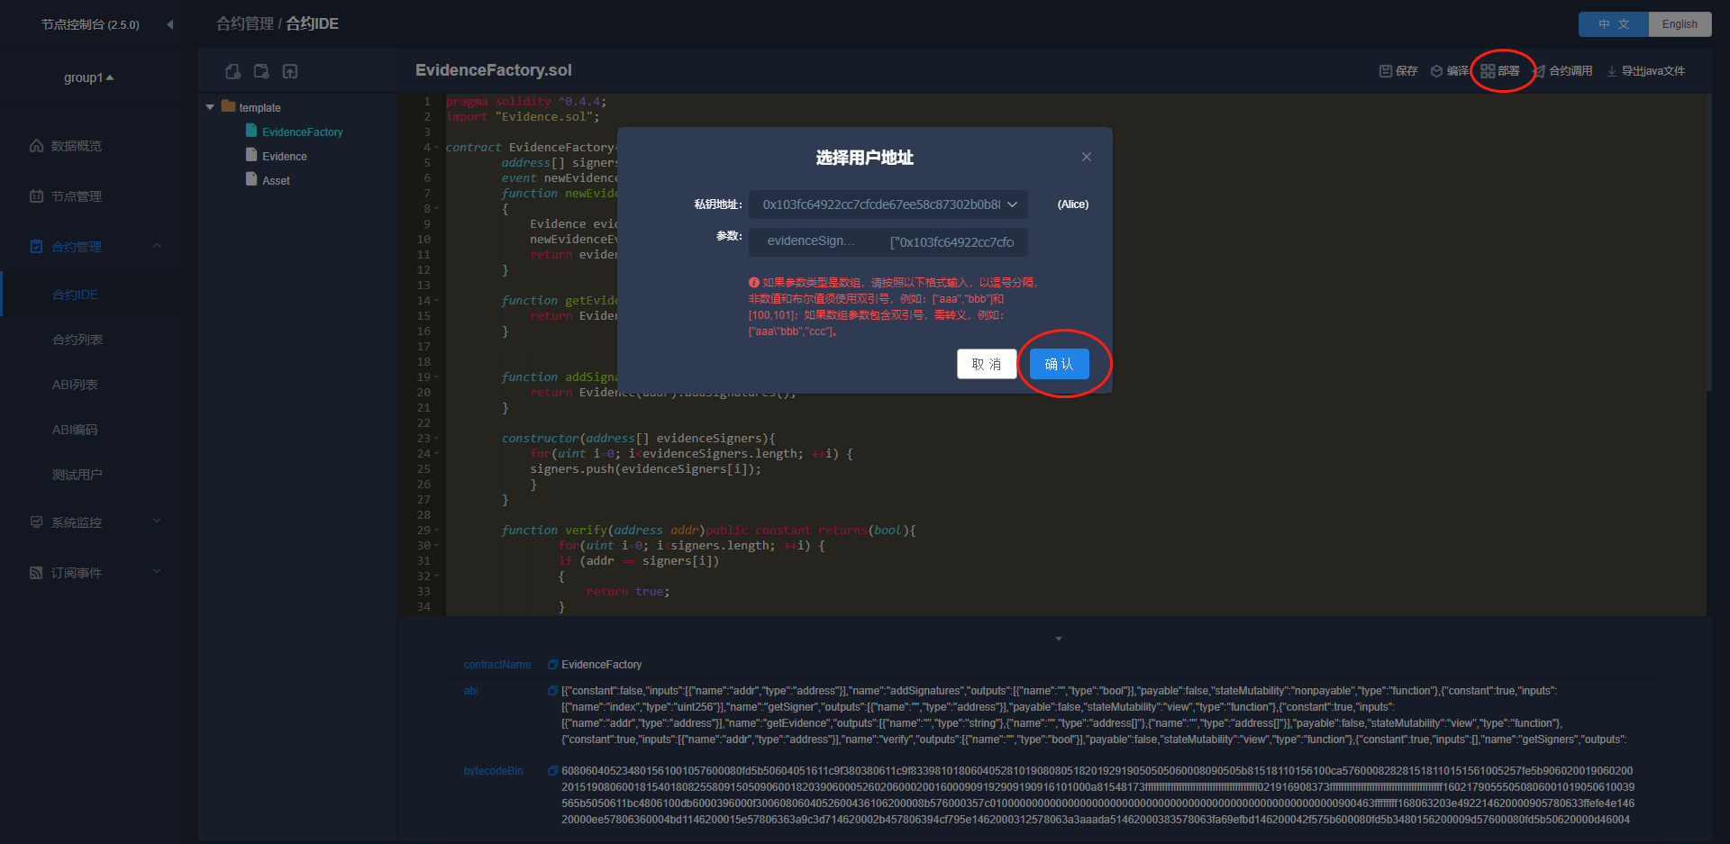Click the 订阅事件 feed icon in sidebar
1730x844 pixels.
[36, 573]
